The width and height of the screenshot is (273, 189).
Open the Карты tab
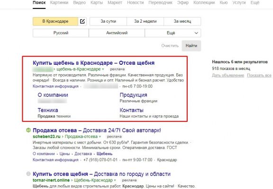[97, 3]
